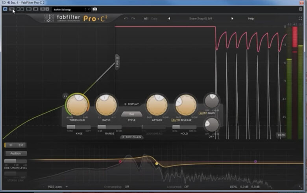Click the resize corner icon at bottom right
This screenshot has height=193, width=307.
tap(301, 187)
